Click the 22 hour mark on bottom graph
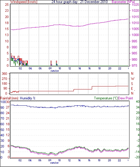 (x=119, y=160)
